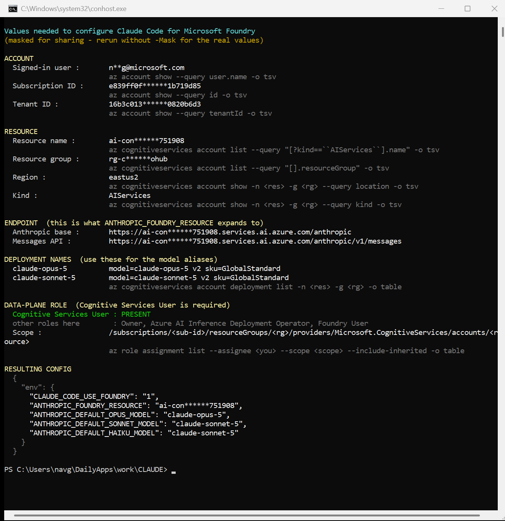This screenshot has width=505, height=521.
Task: Click the PowerShell prompt PS C:\Users\navg line
Action: pos(86,470)
